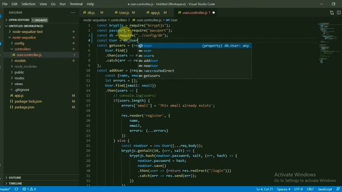Open package.json file
Viewport: 342px width, 192px height.
click(24, 107)
